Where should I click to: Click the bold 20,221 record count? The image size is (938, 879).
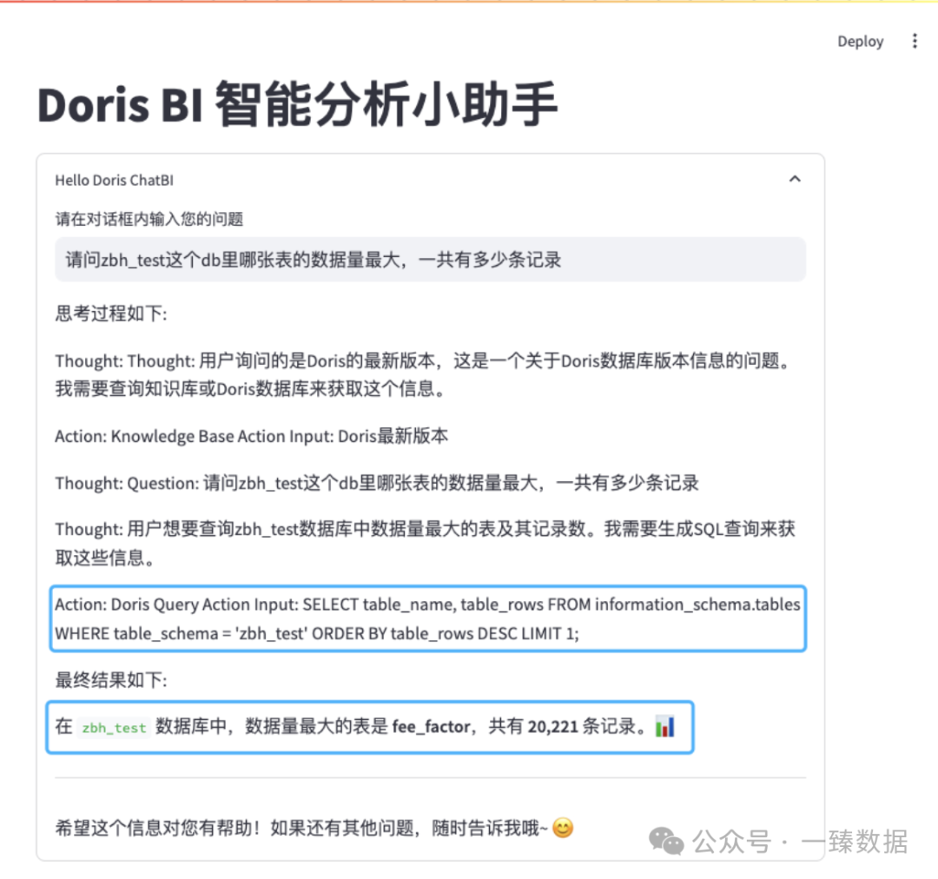coord(552,726)
